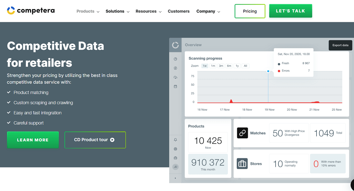Viewport: 354px width, 191px height.
Task: Open the history clock icon in dashboard sidebar
Action: [x=175, y=59]
